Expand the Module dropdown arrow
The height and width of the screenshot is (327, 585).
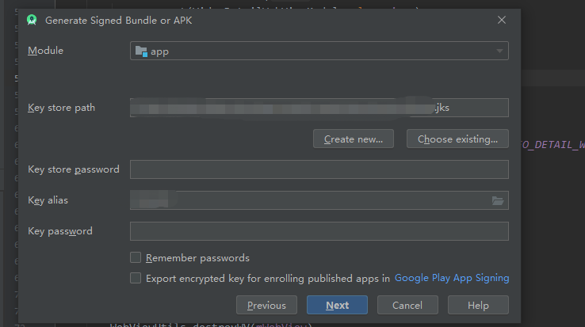coord(499,51)
